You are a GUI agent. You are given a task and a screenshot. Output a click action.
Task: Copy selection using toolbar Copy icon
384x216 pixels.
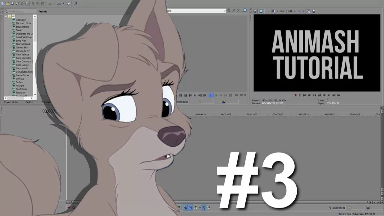click(37, 4)
